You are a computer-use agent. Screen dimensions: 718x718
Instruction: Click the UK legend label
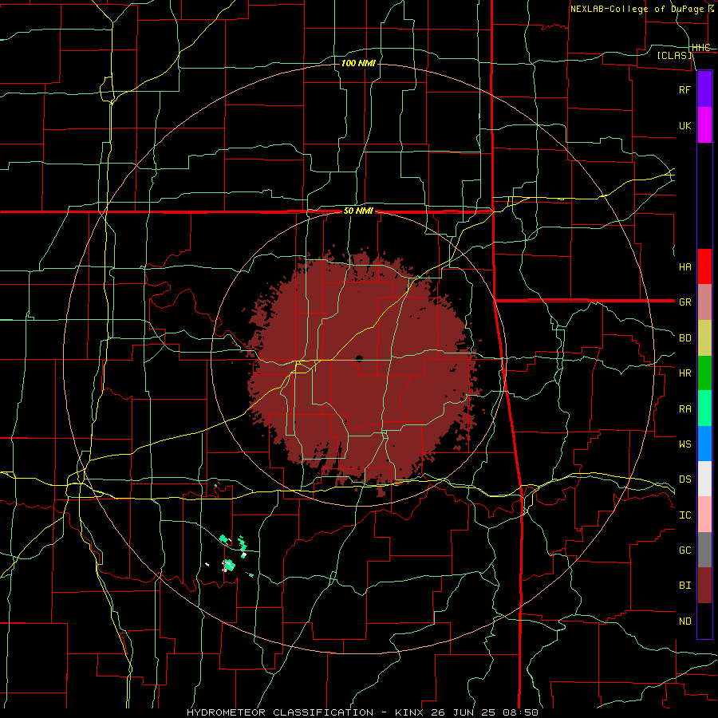tap(684, 125)
